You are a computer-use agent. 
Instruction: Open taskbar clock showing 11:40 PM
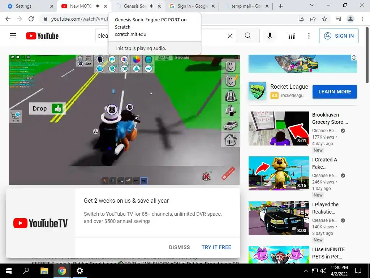[339, 271]
